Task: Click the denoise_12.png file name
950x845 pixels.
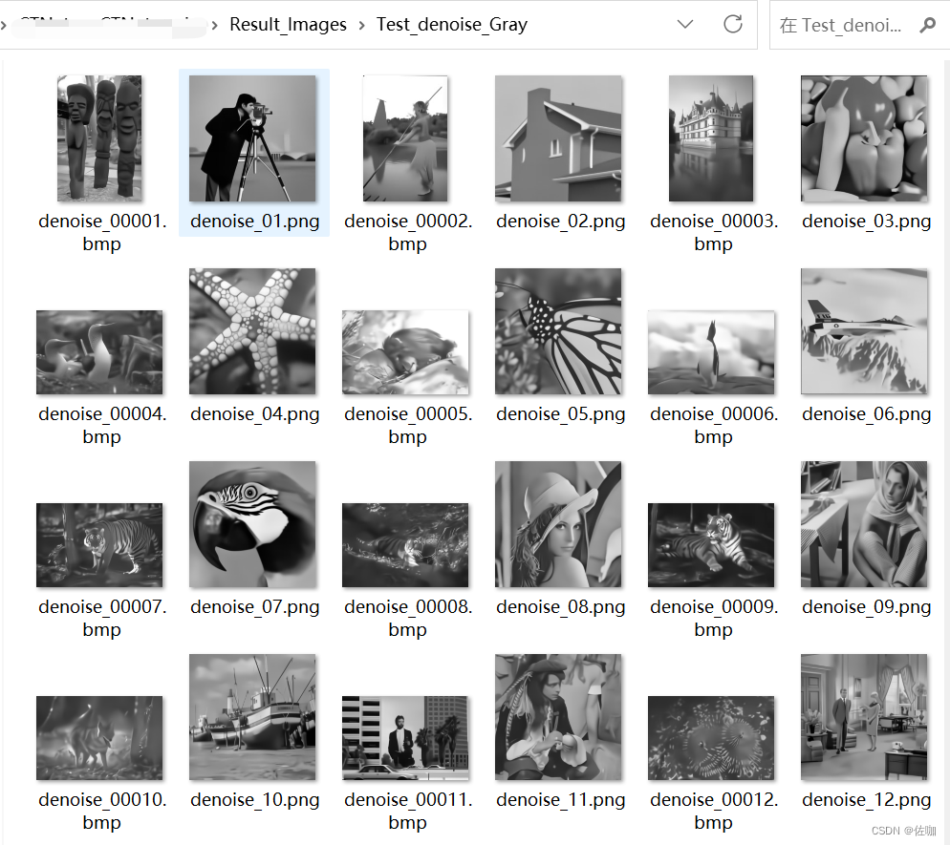Action: pos(867,800)
